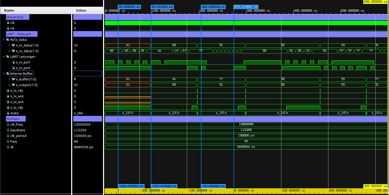Select value 0 in the s_tx_rdy row
389x195 pixels.
[x=75, y=108]
